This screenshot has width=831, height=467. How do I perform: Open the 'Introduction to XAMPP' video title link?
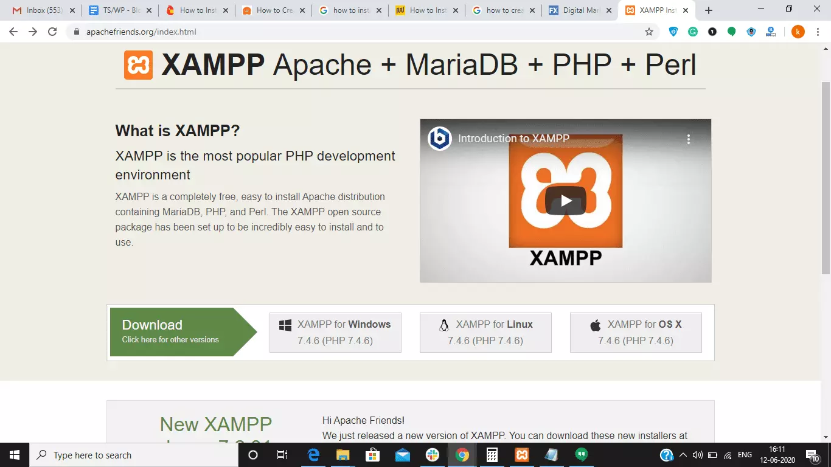(x=513, y=139)
